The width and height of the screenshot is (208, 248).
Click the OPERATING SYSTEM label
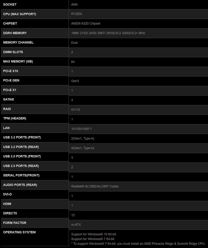[19, 232]
